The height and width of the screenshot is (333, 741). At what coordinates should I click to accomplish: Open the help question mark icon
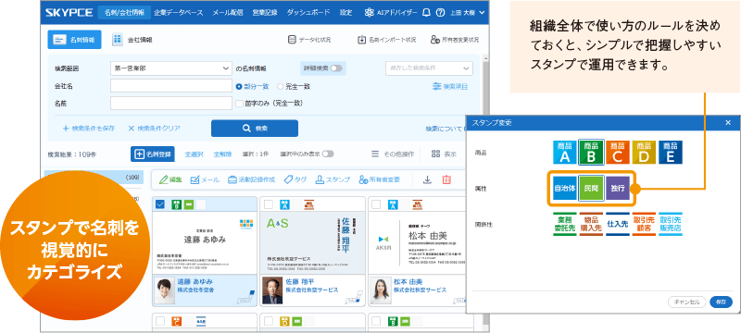pyautogui.click(x=440, y=13)
